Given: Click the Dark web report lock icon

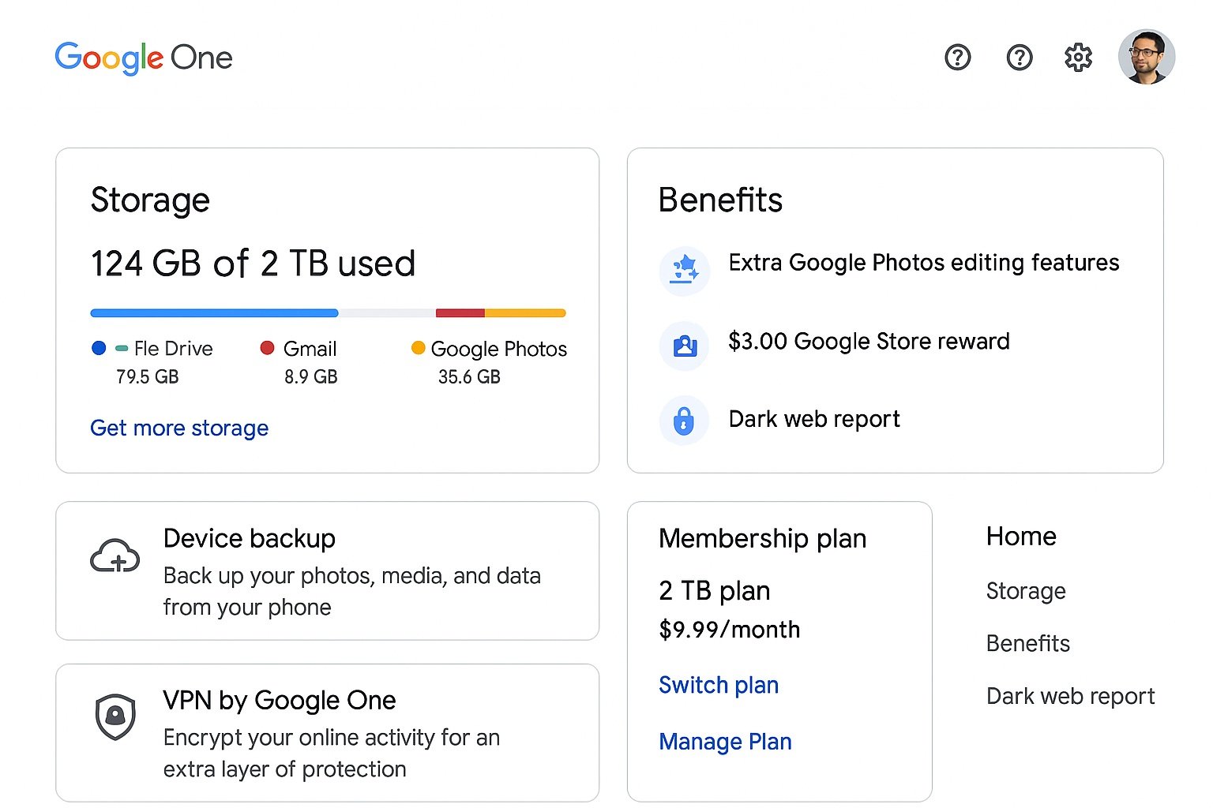Looking at the screenshot, I should pyautogui.click(x=684, y=420).
